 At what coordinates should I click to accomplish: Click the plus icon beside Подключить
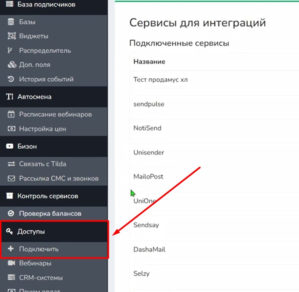pos(11,249)
